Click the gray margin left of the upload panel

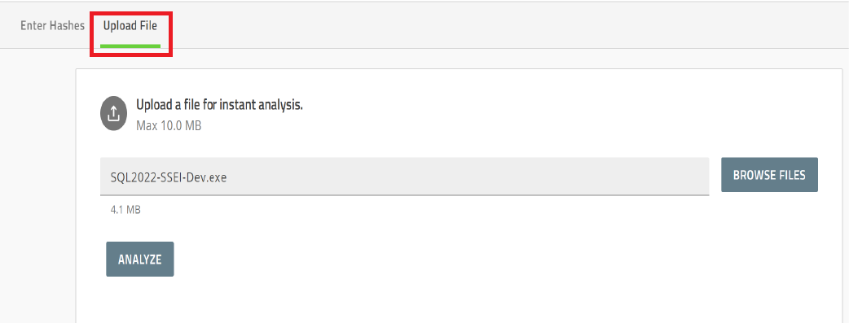[x=38, y=190]
